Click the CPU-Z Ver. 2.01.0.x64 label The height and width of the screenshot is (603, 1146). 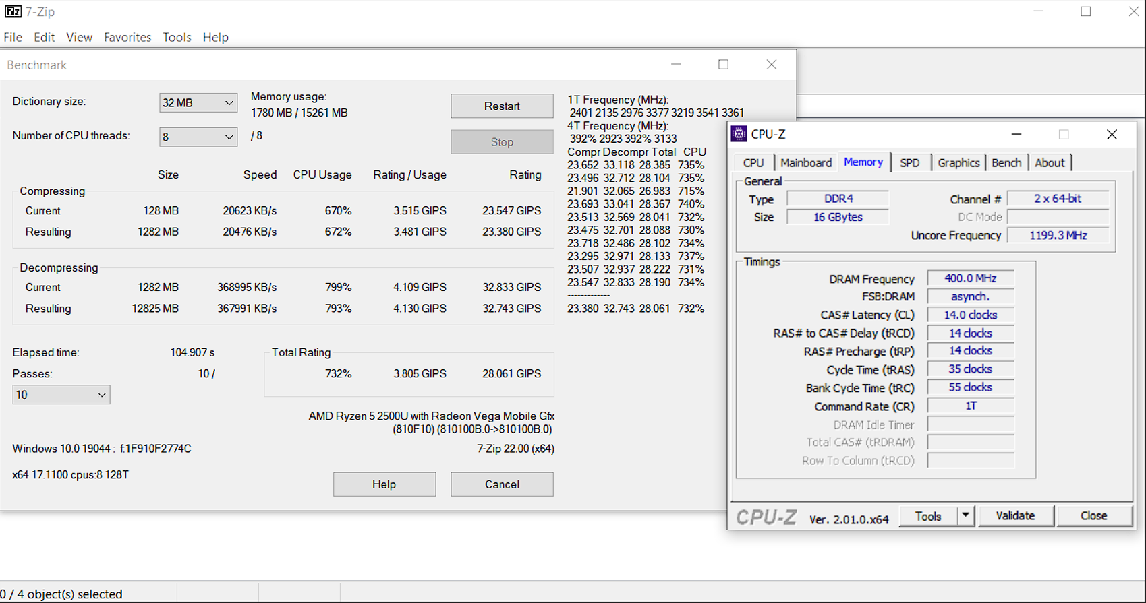[849, 519]
